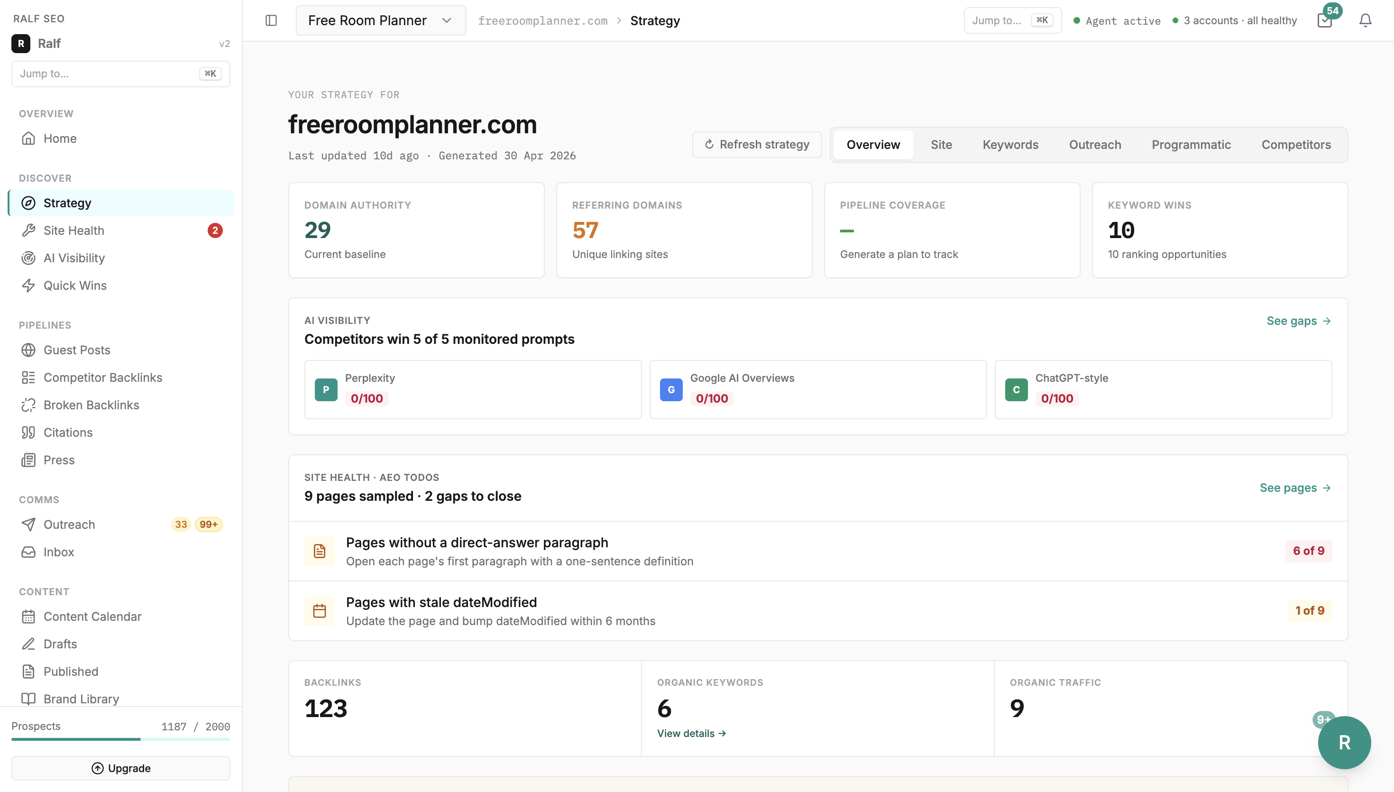Open Citations via quote icon
This screenshot has height=792, width=1394.
tap(28, 433)
